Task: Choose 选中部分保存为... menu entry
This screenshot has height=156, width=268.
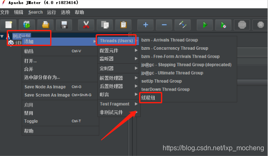Action: point(60,77)
